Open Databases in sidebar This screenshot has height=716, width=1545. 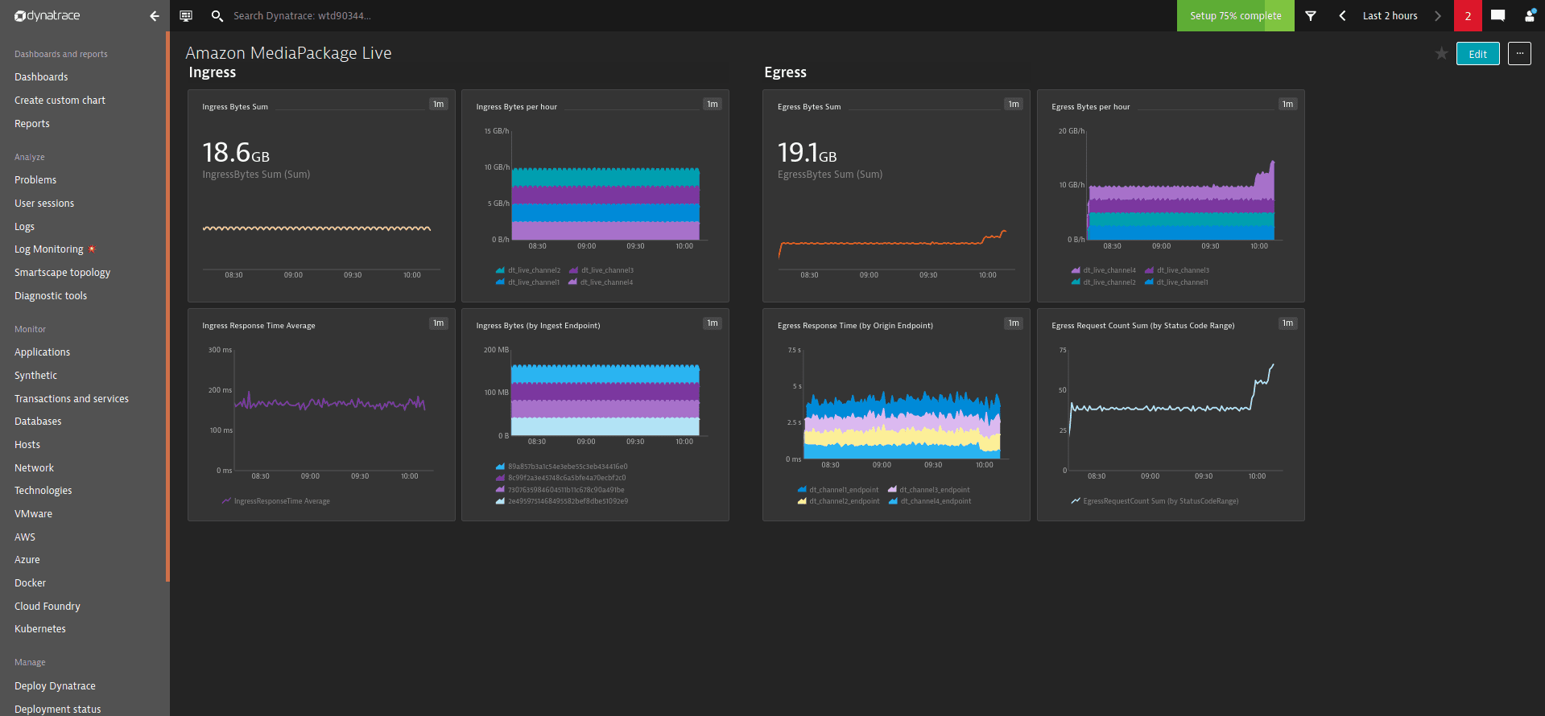38,422
